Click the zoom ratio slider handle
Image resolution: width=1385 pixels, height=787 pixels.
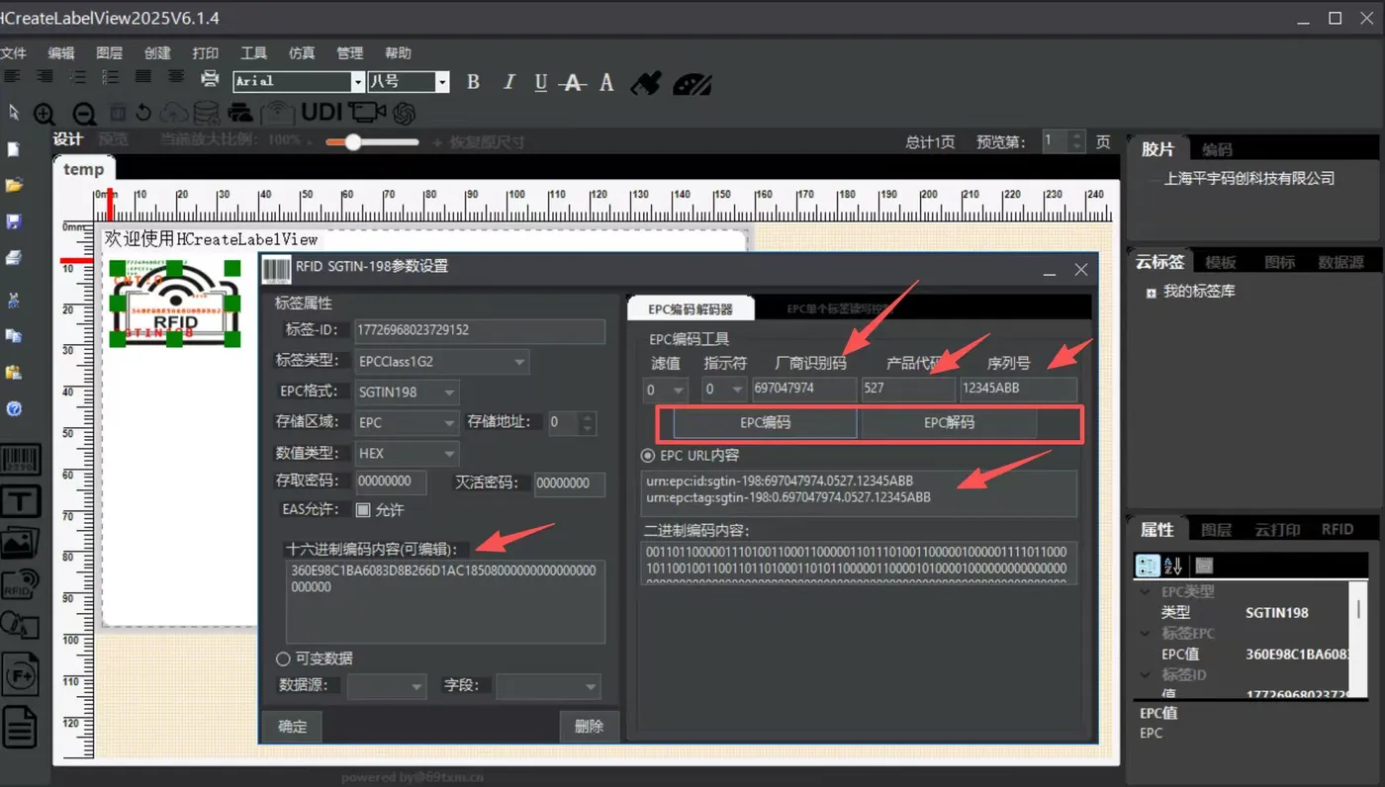click(351, 142)
